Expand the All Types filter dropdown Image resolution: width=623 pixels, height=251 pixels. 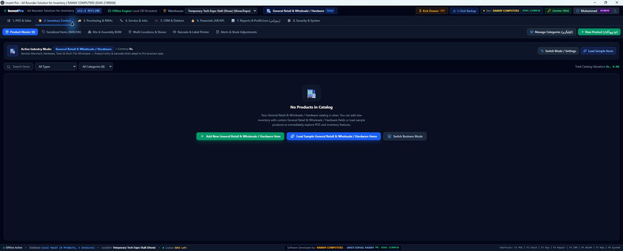[x=56, y=67]
